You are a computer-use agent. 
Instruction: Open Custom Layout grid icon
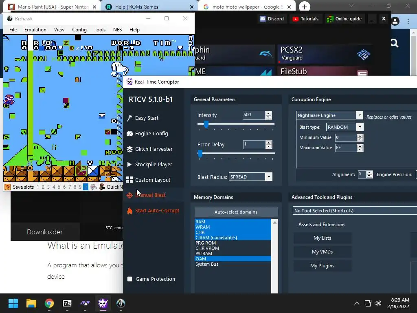pyautogui.click(x=129, y=180)
